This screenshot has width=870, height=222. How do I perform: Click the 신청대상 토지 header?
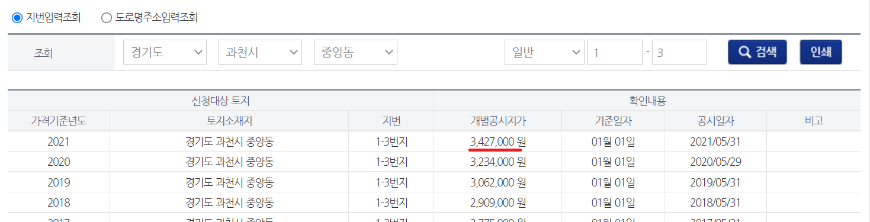[x=220, y=101]
